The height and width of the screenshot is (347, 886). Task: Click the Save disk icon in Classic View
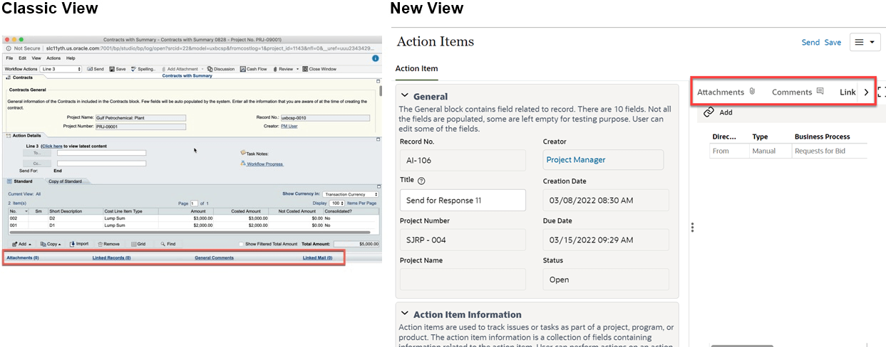(x=112, y=69)
